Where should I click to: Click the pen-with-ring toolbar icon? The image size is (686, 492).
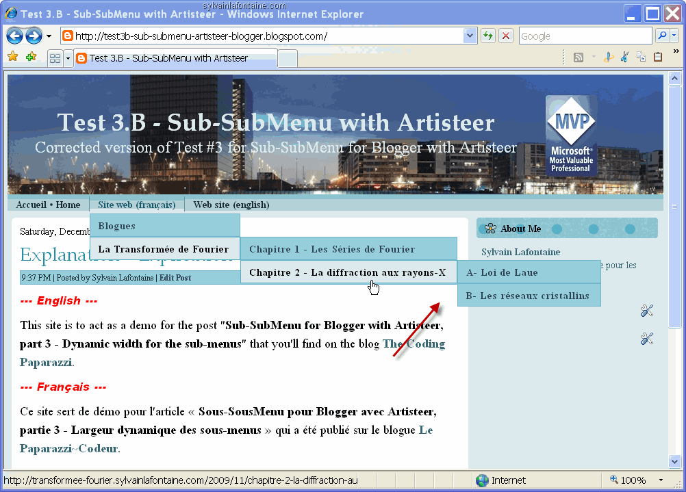[609, 57]
